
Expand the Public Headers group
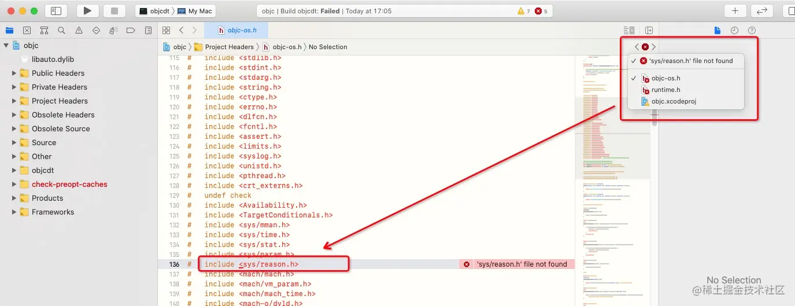tap(14, 73)
